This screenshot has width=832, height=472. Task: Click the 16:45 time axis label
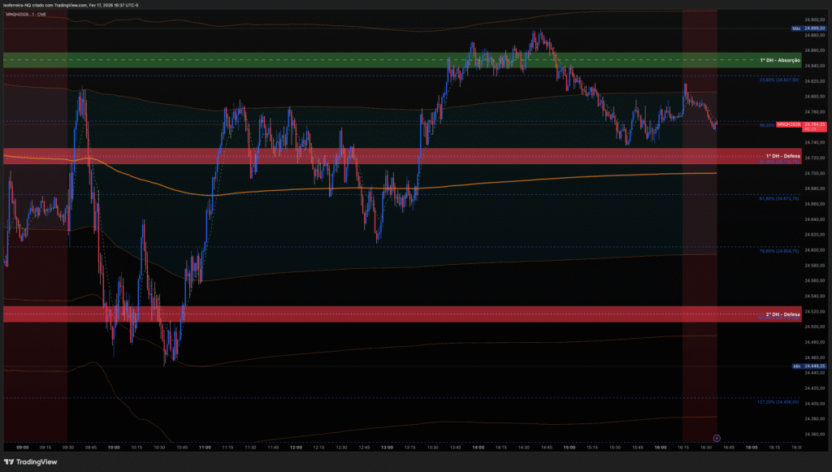[x=729, y=448]
